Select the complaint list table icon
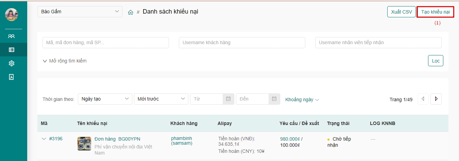459x161 pixels. point(12,50)
